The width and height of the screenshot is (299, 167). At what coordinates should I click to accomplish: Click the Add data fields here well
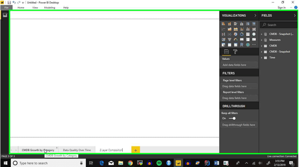pos(239,65)
